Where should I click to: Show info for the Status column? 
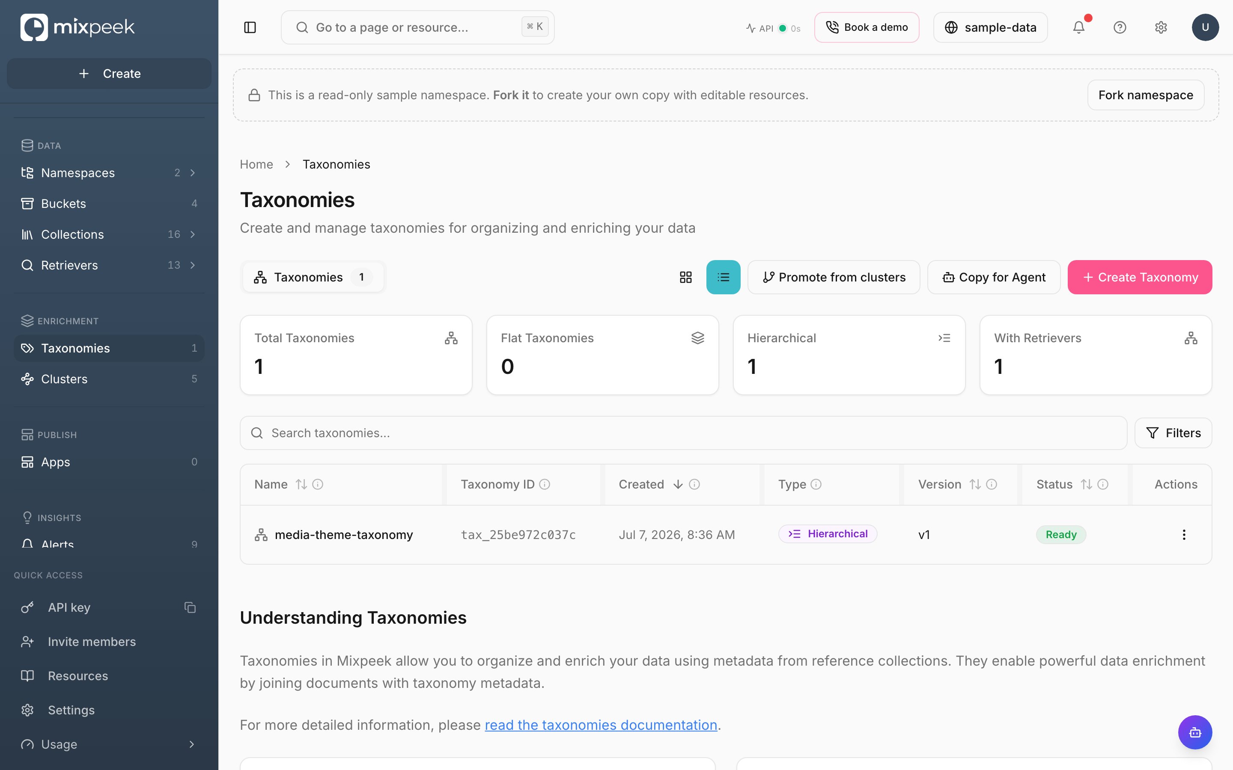[x=1102, y=484]
